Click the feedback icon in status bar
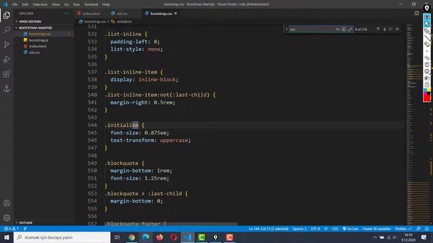 pos(419,229)
